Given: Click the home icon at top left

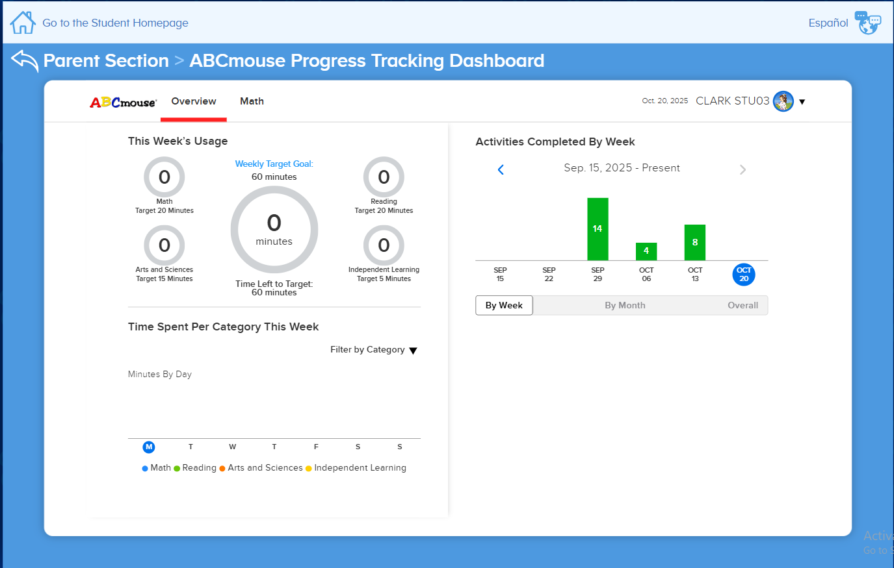Looking at the screenshot, I should click(x=23, y=23).
